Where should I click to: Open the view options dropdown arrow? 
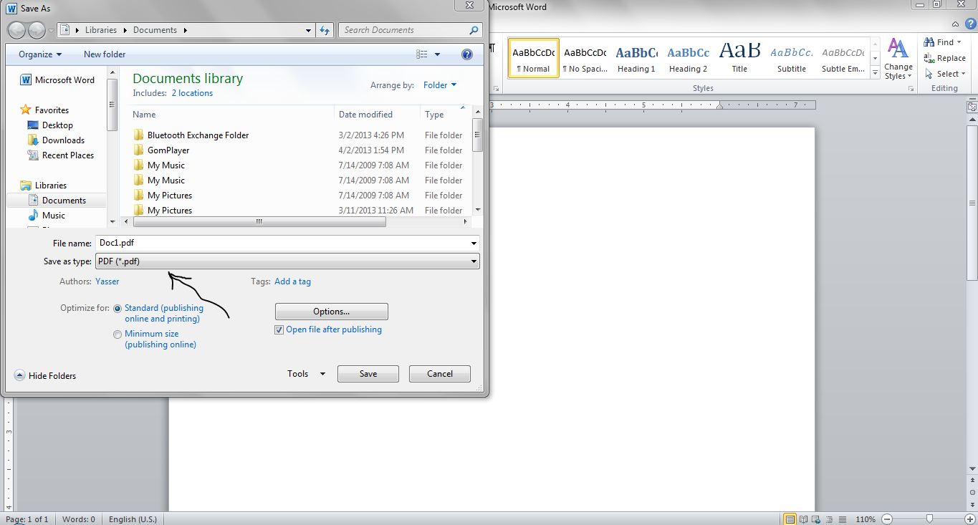437,54
